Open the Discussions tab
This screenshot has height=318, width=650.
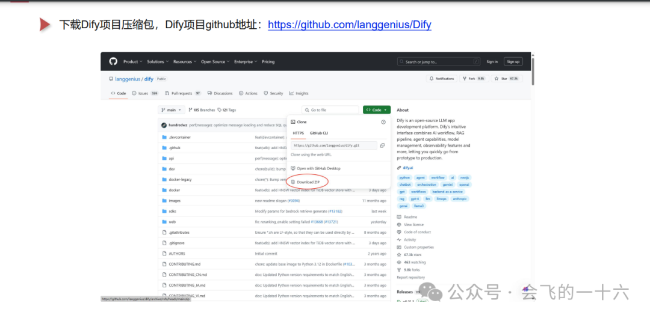pyautogui.click(x=220, y=93)
